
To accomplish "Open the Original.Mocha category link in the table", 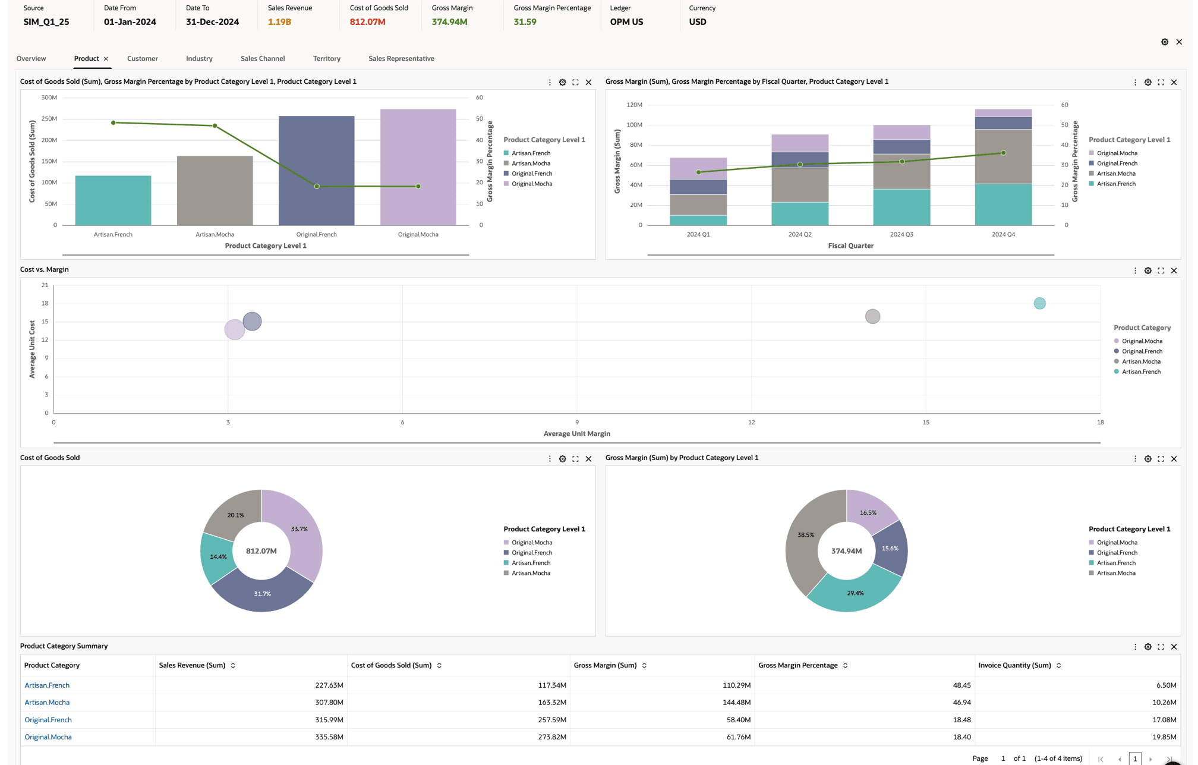I will (x=48, y=737).
